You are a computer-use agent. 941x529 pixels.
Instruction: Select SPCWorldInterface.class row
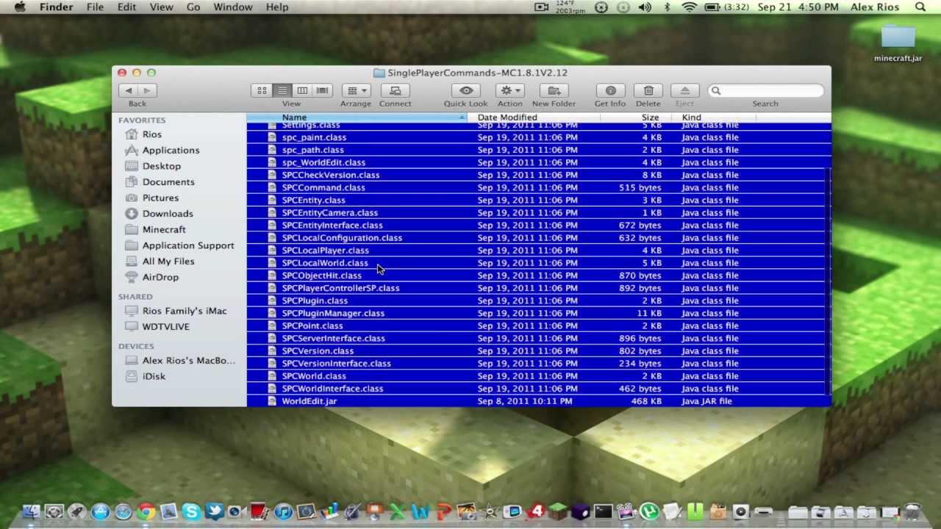point(538,389)
